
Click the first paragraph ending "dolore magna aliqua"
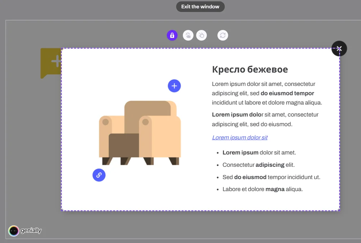click(x=266, y=93)
